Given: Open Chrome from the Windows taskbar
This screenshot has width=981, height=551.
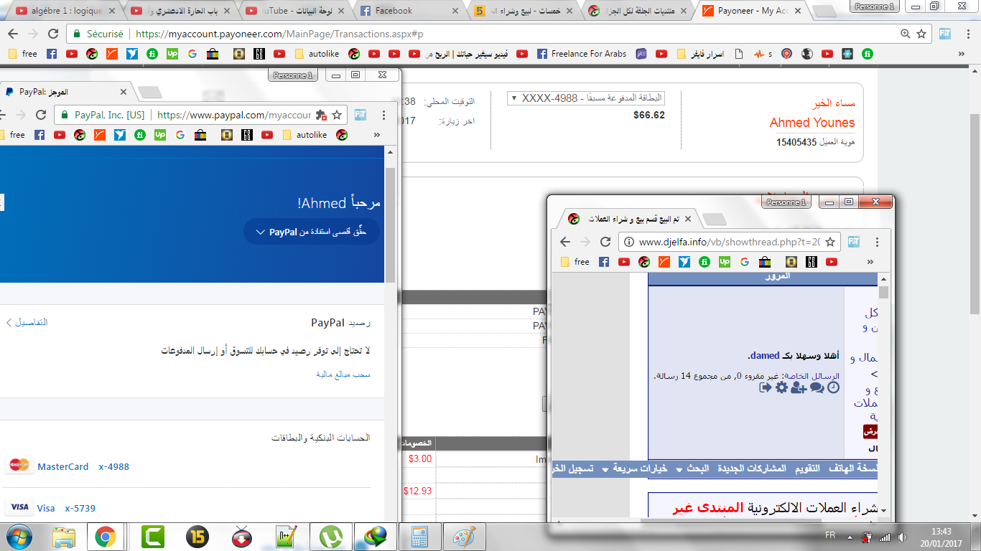Looking at the screenshot, I should (x=106, y=537).
